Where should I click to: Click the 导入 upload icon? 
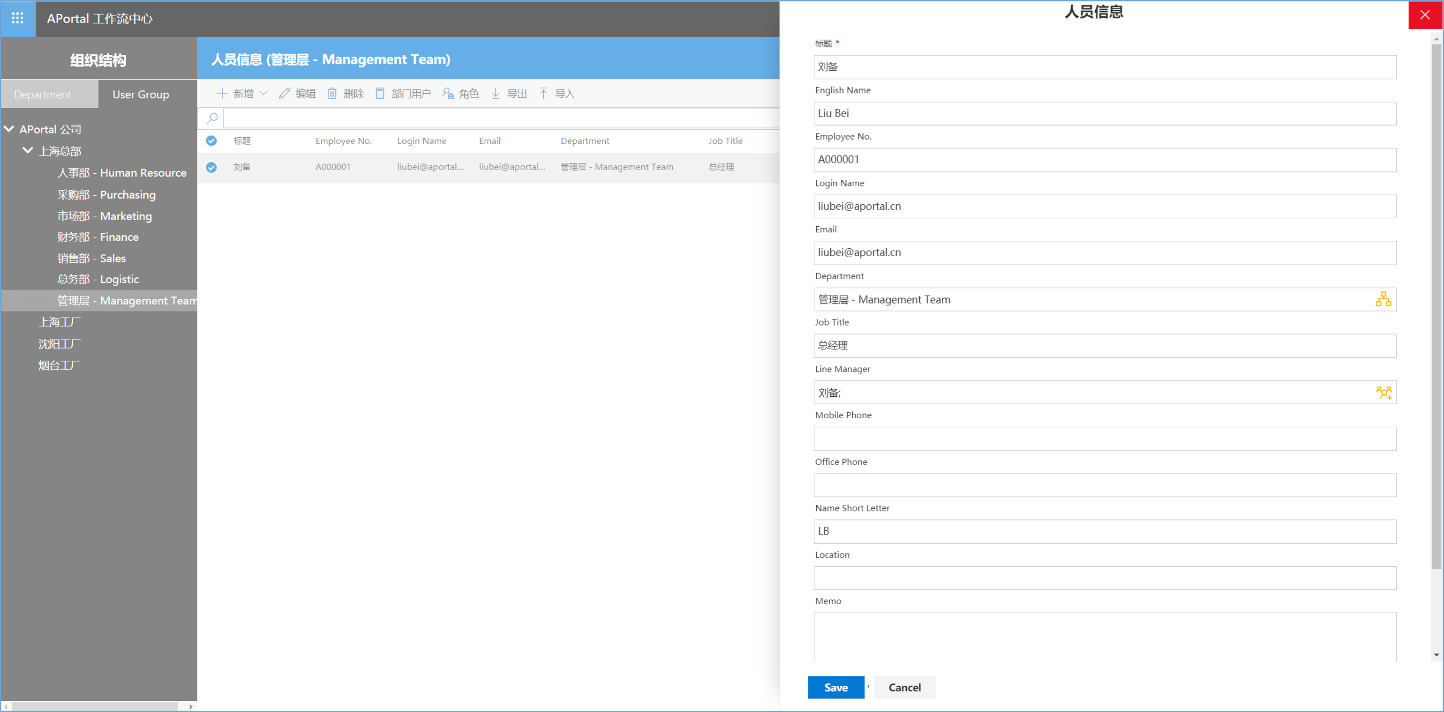543,94
